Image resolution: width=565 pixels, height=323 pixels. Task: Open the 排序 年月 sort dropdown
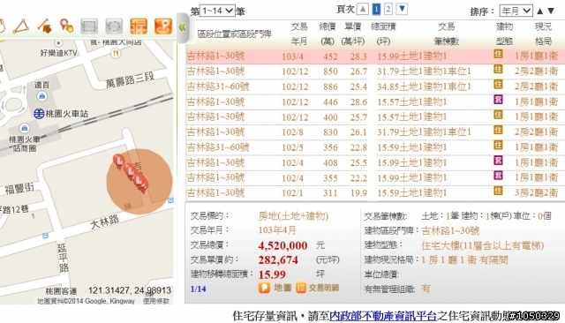tap(516, 11)
